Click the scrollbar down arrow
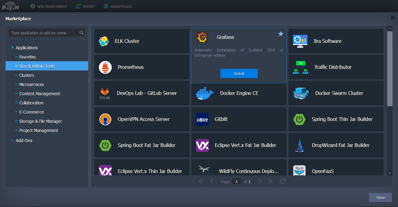 click(x=390, y=173)
